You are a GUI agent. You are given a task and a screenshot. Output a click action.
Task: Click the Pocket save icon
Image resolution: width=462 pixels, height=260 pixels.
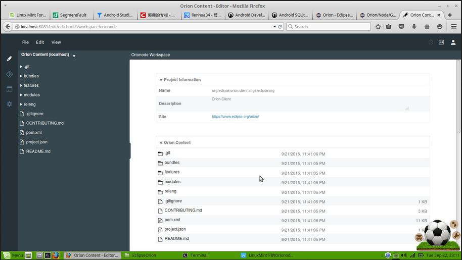point(401,26)
